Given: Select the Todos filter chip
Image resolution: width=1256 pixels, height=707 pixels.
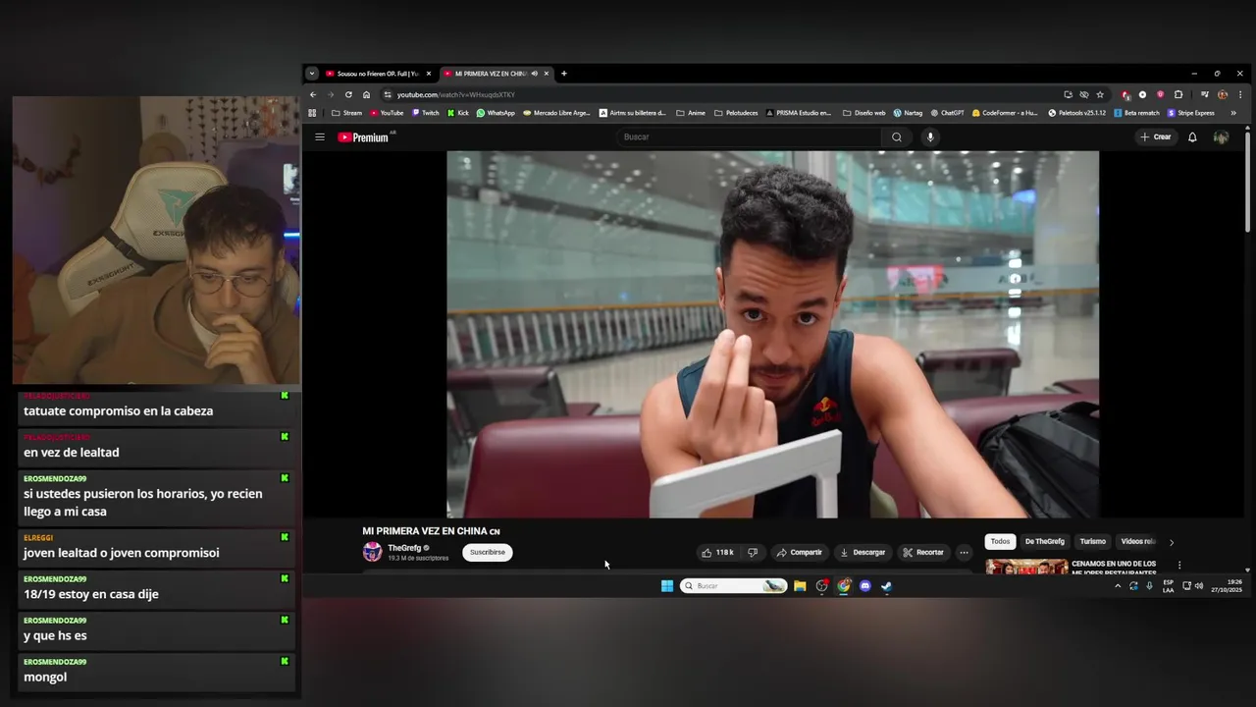Looking at the screenshot, I should pyautogui.click(x=1000, y=542).
